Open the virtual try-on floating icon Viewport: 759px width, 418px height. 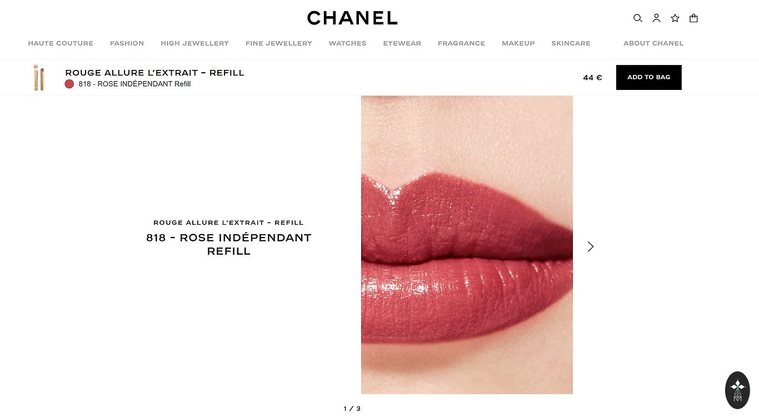pos(737,390)
